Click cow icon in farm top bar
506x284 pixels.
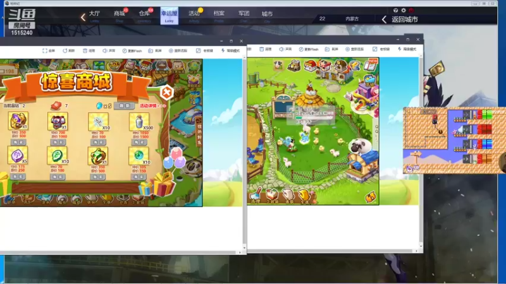(278, 66)
